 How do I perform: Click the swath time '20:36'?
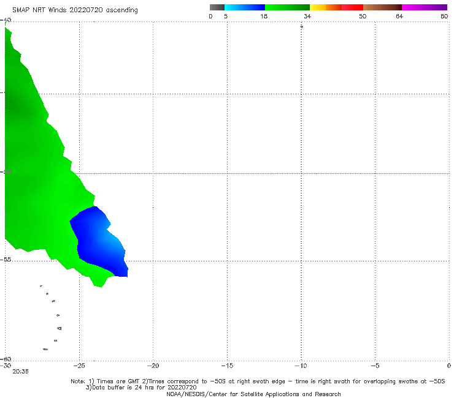(21, 372)
